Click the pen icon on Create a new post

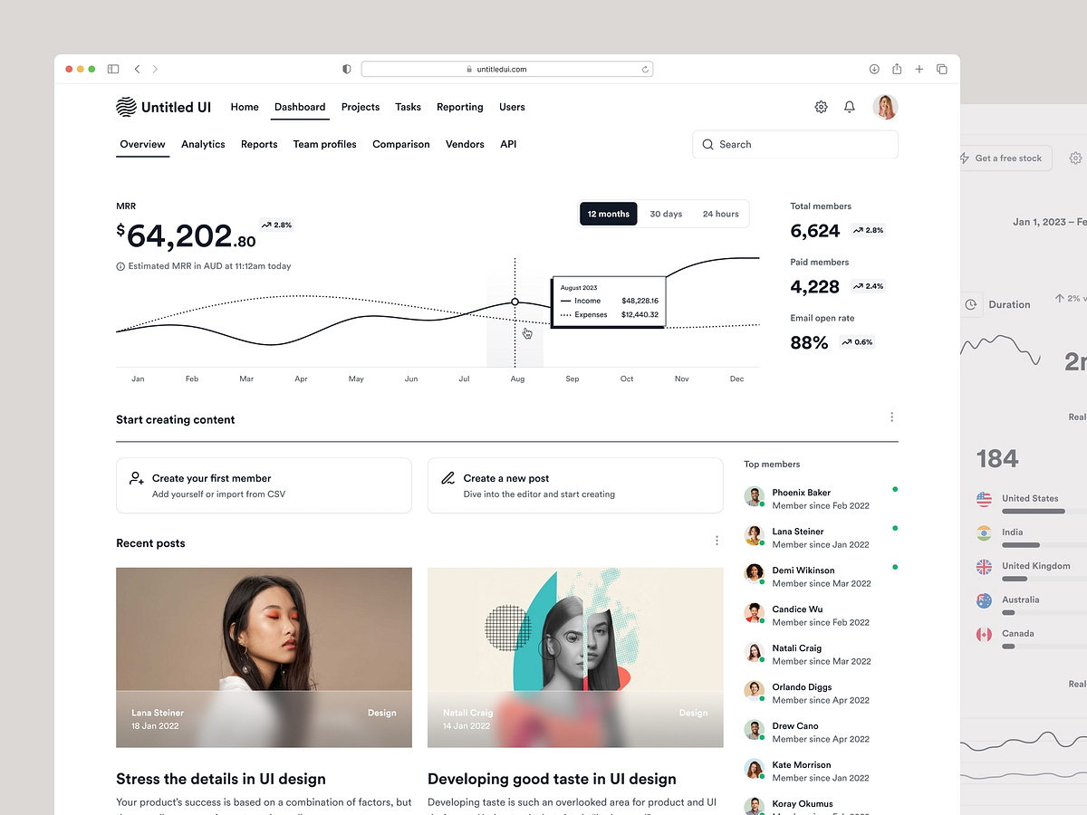447,480
